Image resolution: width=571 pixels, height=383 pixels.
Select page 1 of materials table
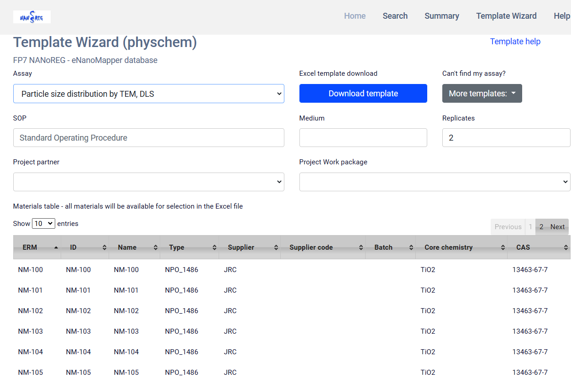coord(530,227)
